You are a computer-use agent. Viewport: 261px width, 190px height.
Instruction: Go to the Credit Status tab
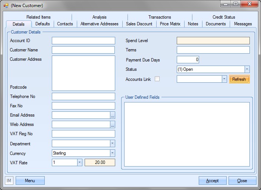(224, 17)
